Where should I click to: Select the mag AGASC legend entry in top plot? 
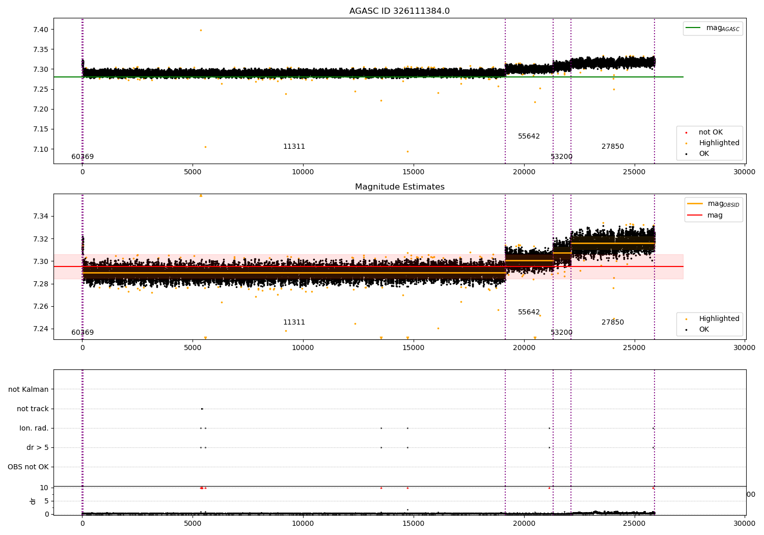pyautogui.click(x=713, y=28)
